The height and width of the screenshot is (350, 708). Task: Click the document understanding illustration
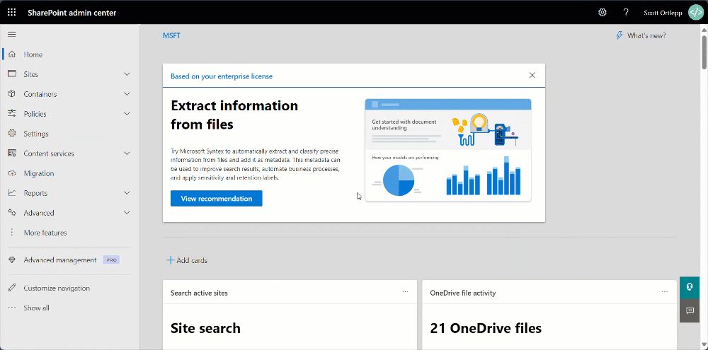pyautogui.click(x=448, y=150)
